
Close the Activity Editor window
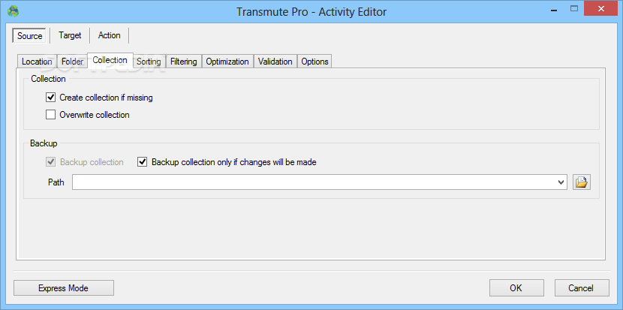pos(600,9)
